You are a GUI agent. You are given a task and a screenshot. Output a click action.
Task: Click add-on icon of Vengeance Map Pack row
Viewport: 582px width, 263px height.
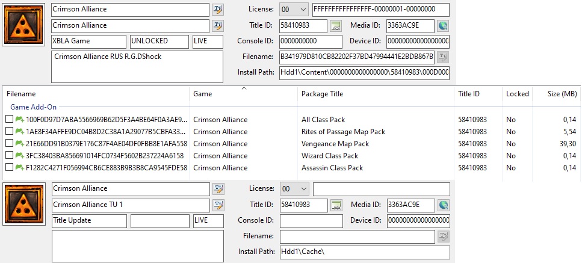click(20, 144)
